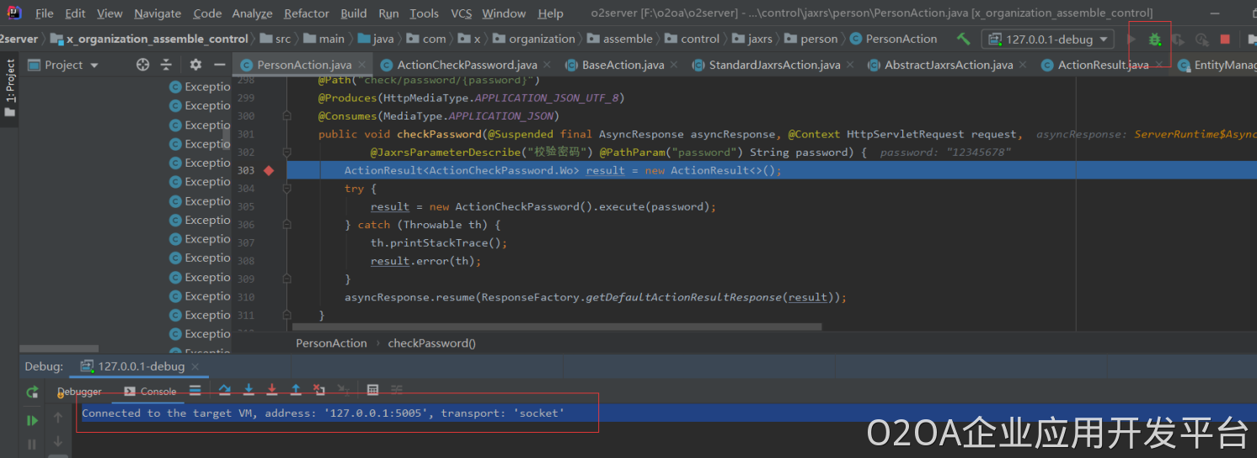Click the Resume Program green icon
1257x458 pixels.
(x=32, y=420)
